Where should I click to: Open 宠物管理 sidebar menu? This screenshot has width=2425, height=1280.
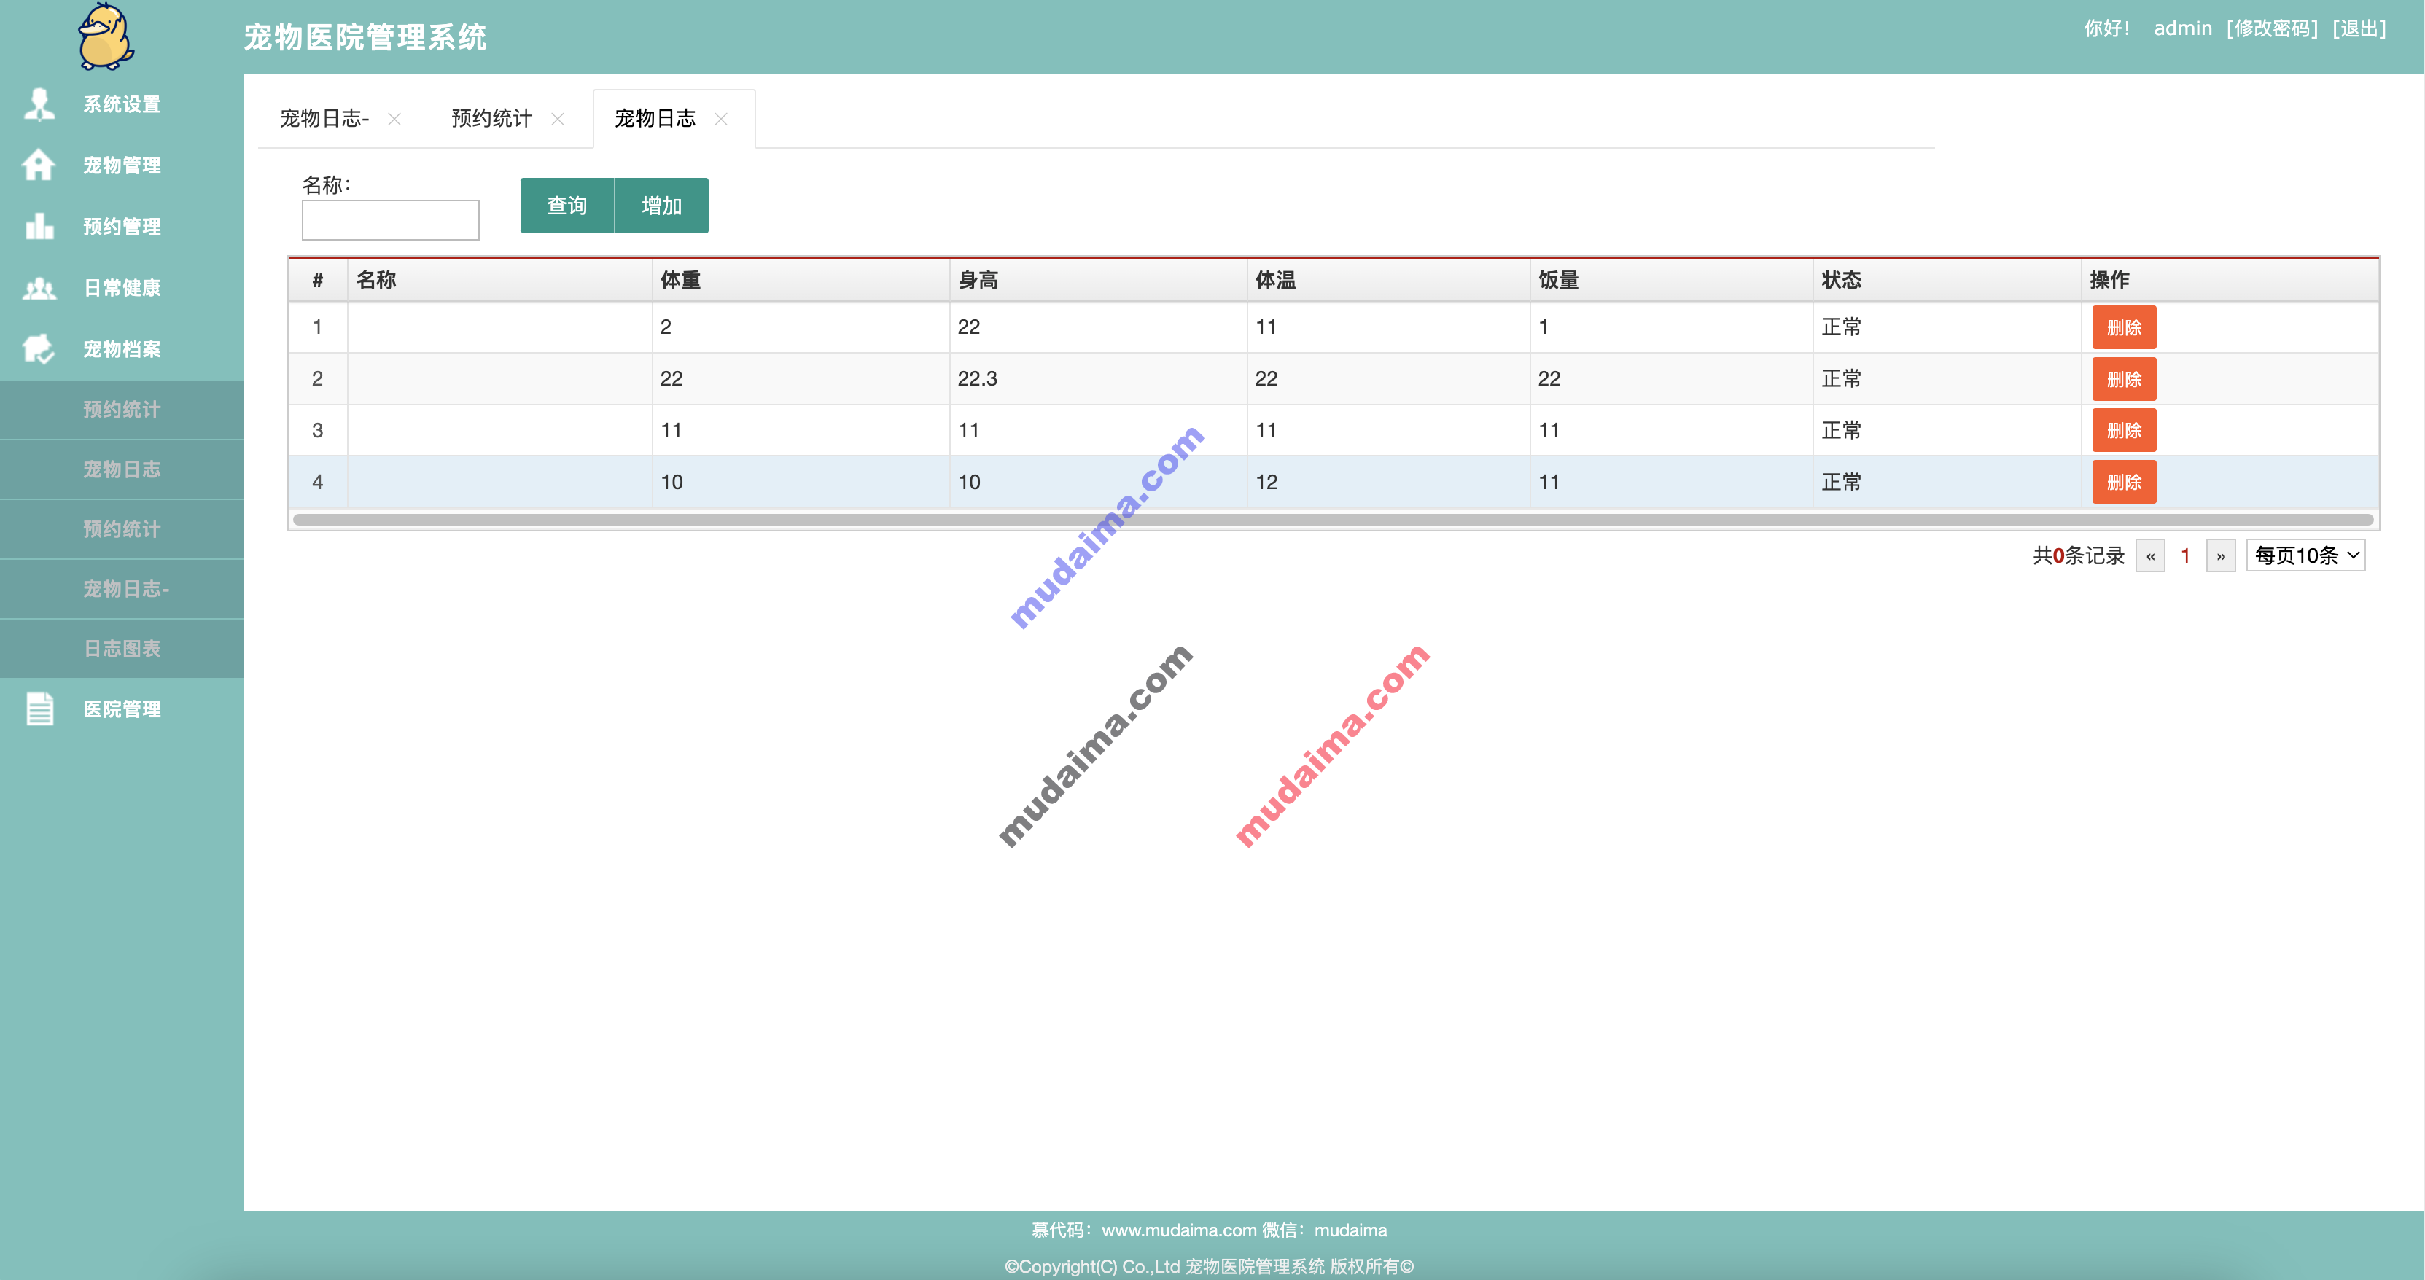pyautogui.click(x=122, y=165)
